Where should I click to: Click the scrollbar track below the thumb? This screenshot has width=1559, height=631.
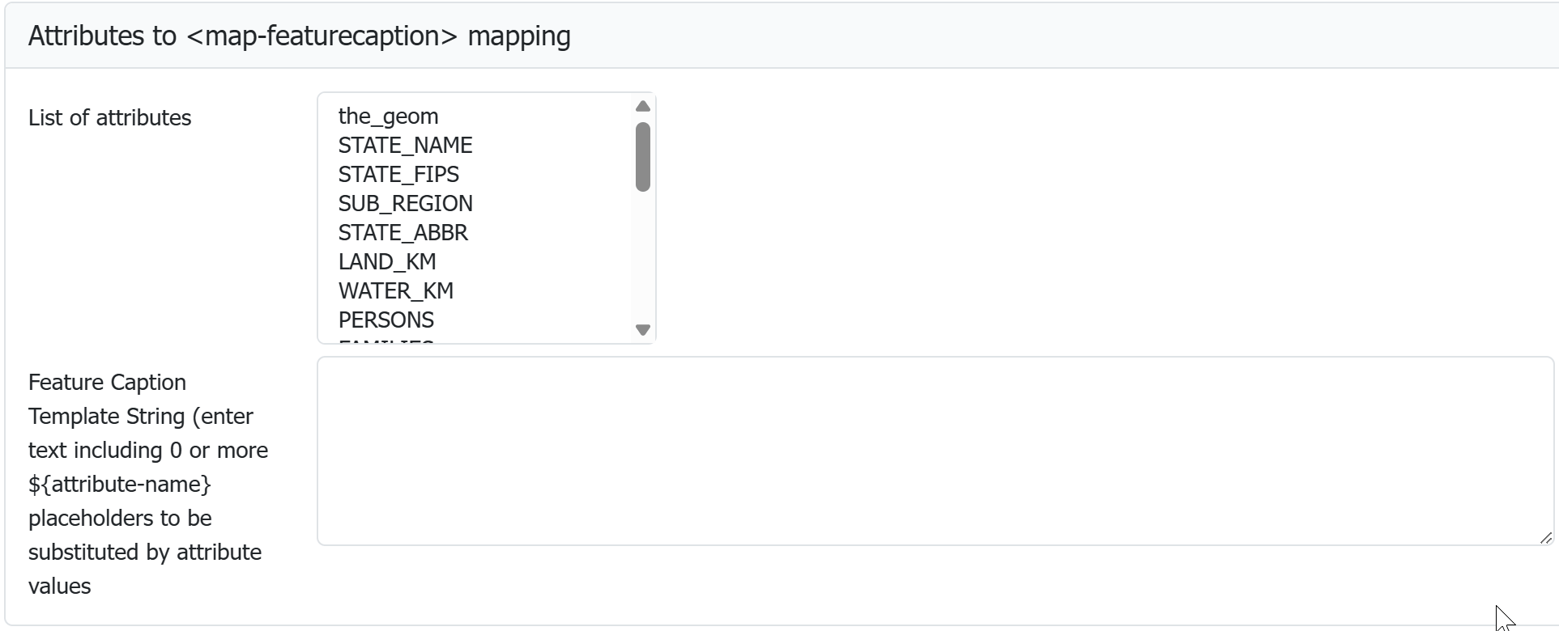click(x=643, y=259)
